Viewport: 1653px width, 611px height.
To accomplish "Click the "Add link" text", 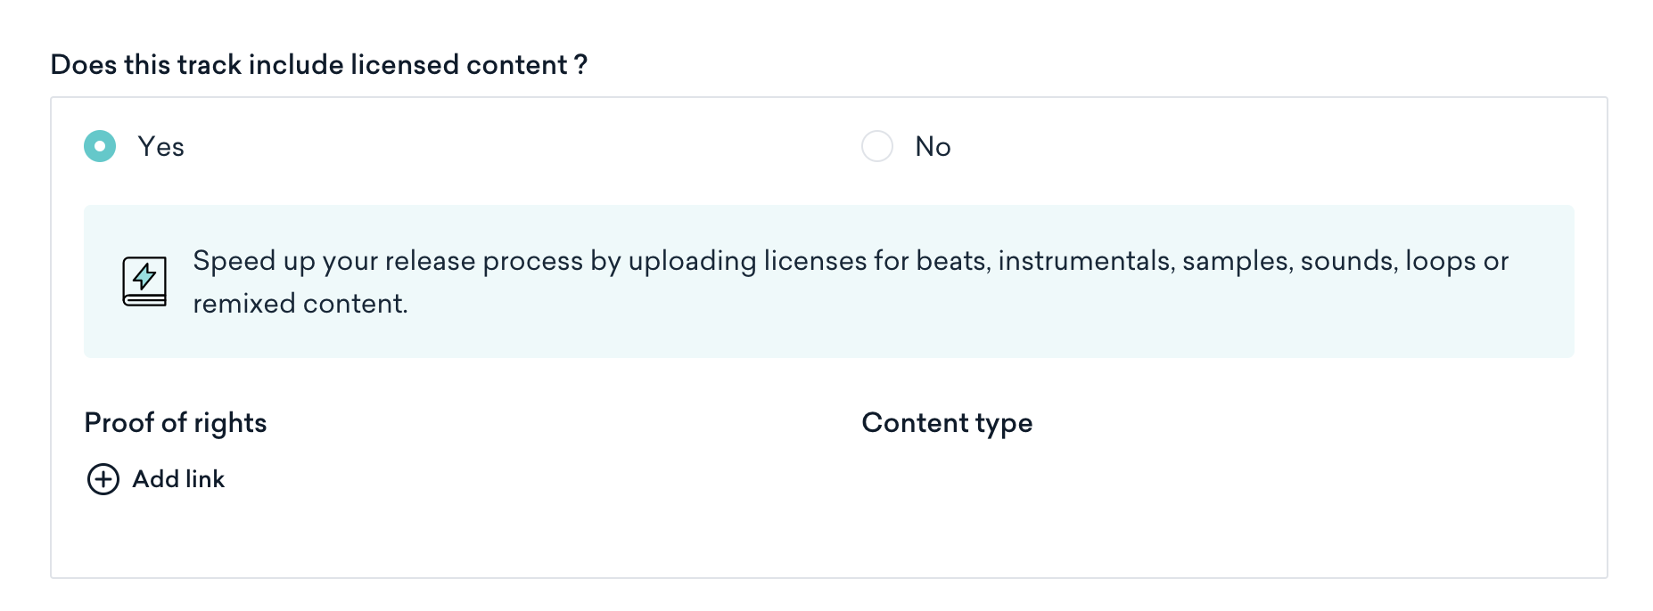I will (178, 479).
